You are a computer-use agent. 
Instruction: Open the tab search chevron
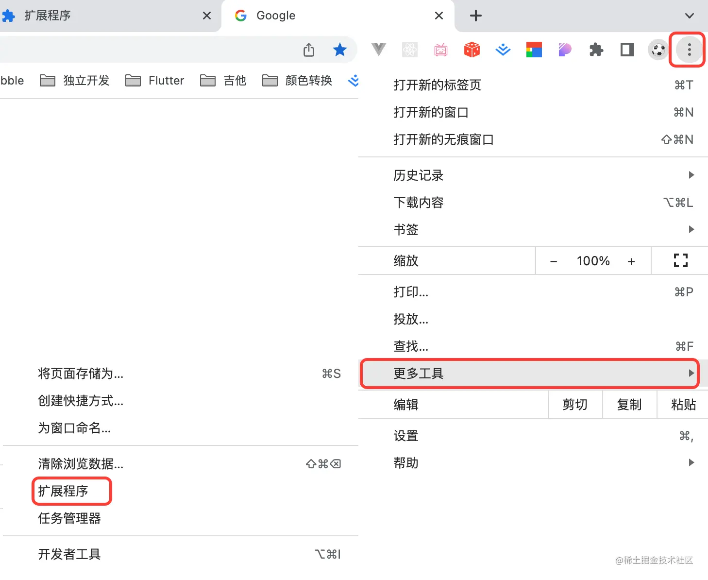tap(689, 16)
